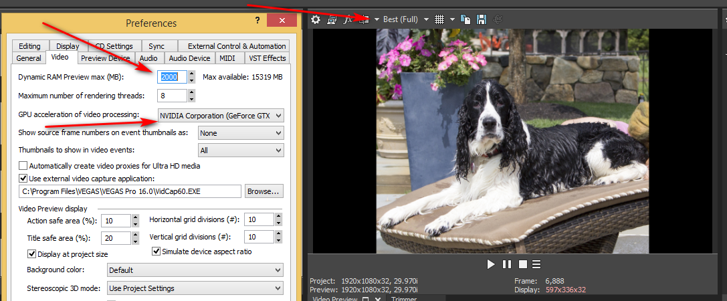727x301 pixels.
Task: Click the dog preview image
Action: click(512, 141)
